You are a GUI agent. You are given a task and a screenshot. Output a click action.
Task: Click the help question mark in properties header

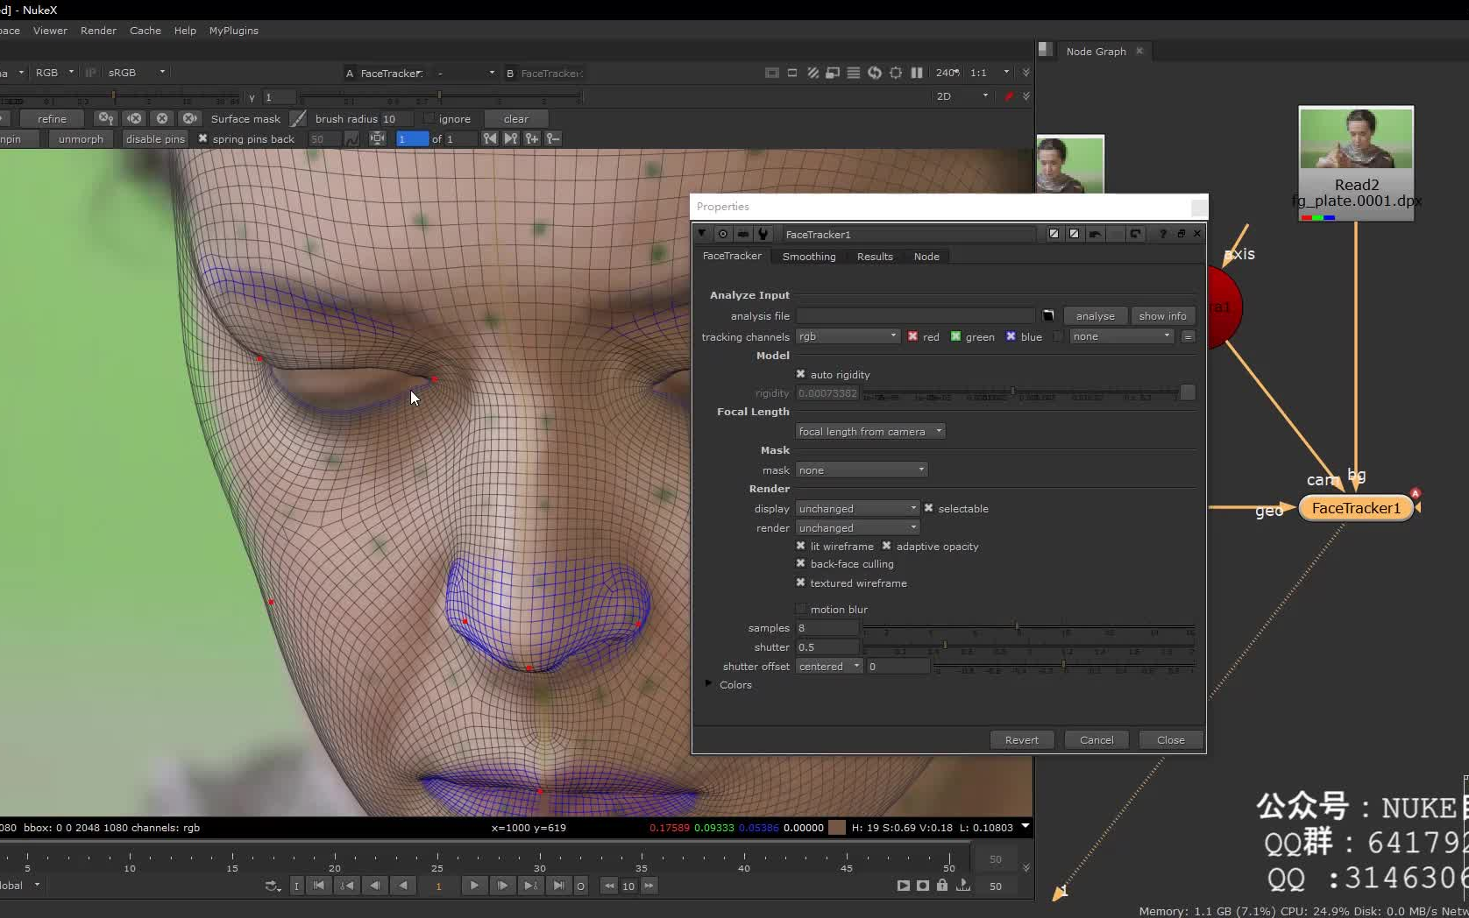1162,234
